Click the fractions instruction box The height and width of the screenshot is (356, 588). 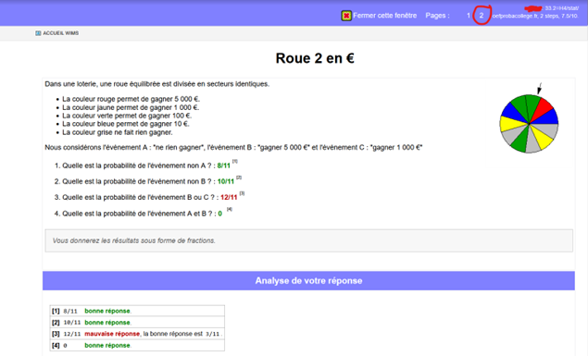pos(309,240)
